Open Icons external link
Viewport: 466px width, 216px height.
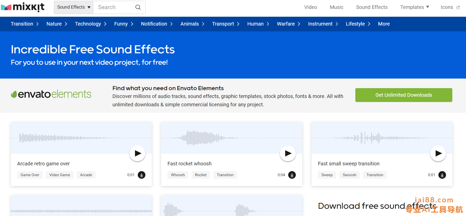(450, 7)
